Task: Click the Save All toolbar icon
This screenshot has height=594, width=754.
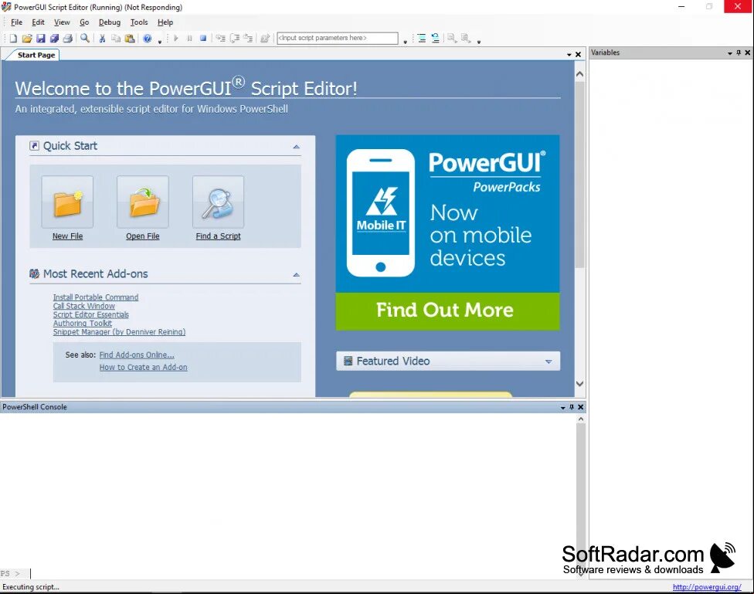Action: 54,39
